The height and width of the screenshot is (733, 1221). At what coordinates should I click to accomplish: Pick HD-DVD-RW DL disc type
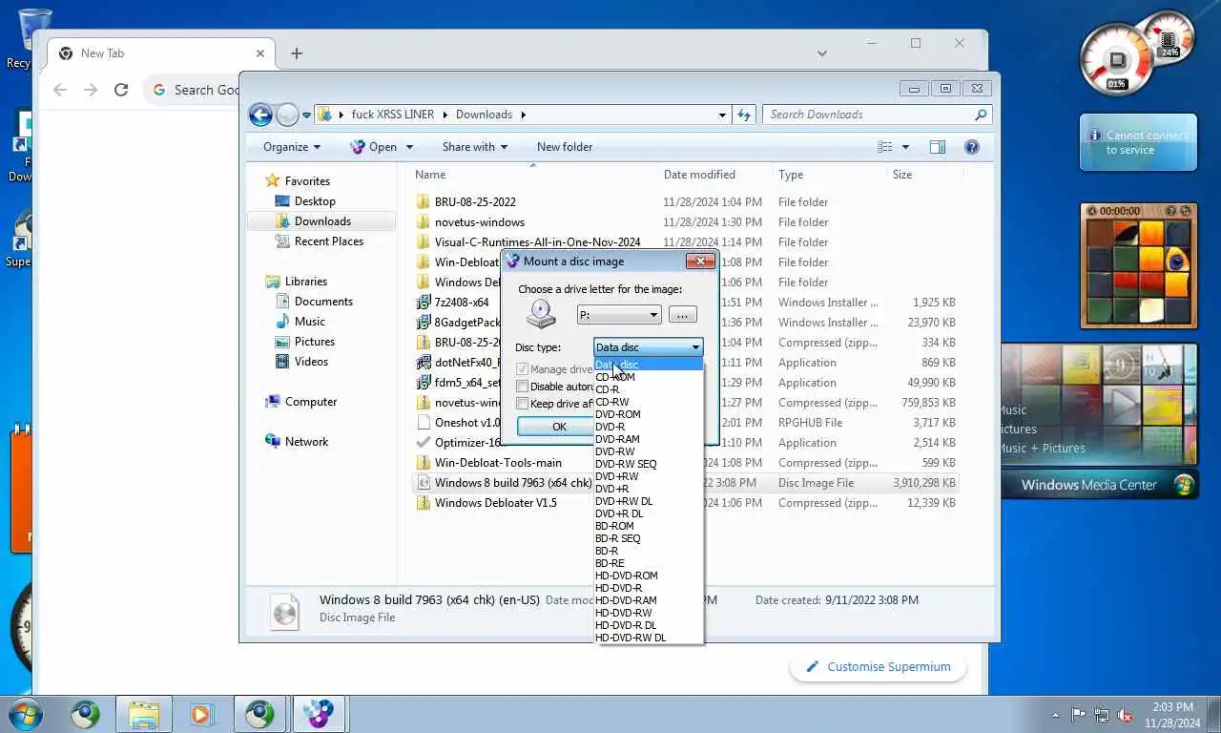click(x=631, y=638)
